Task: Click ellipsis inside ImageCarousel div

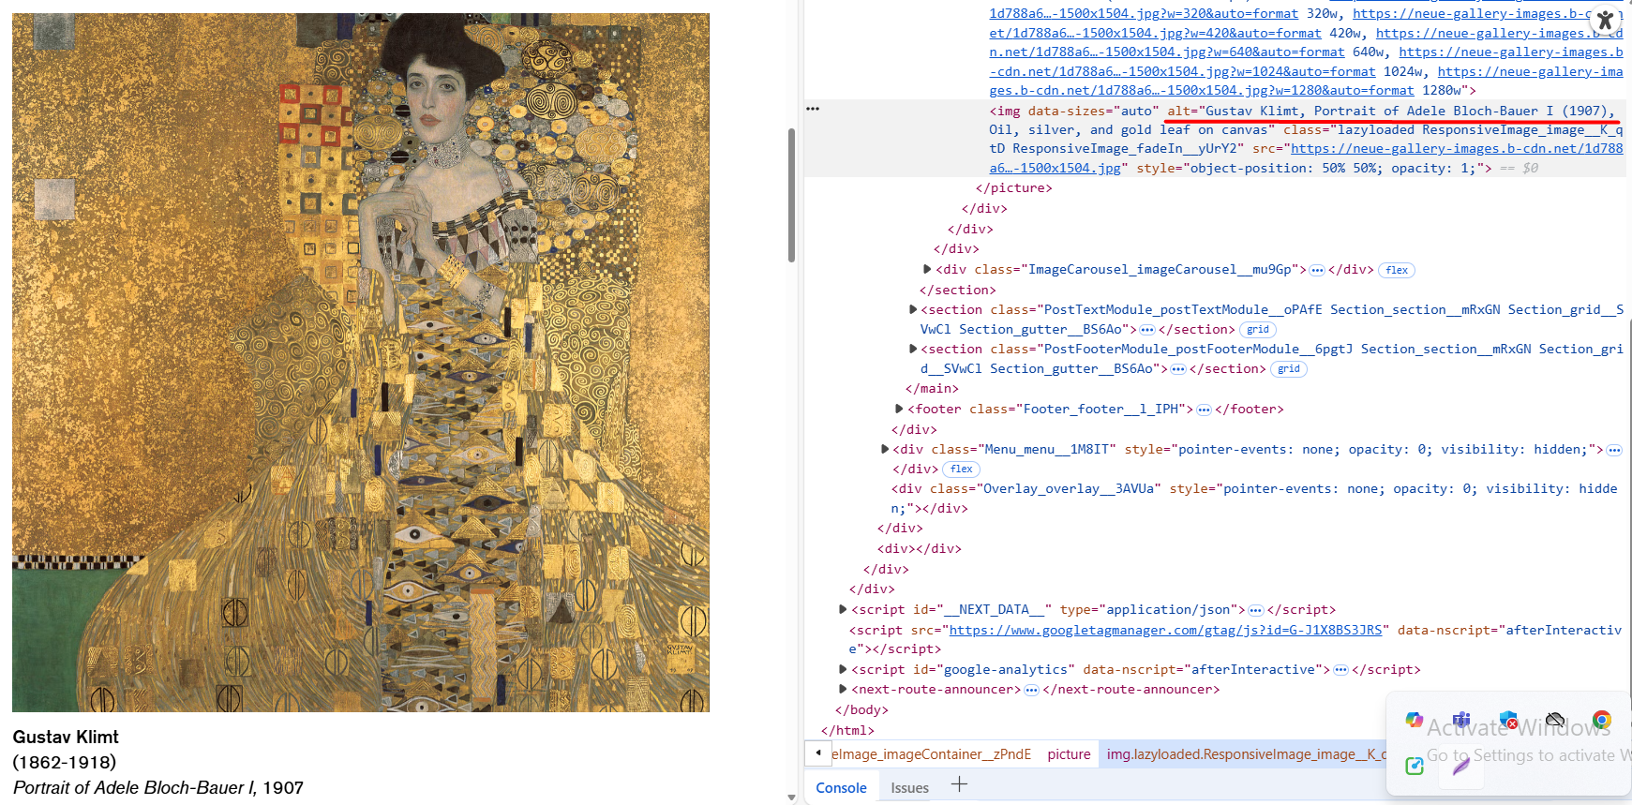Action: pyautogui.click(x=1317, y=270)
